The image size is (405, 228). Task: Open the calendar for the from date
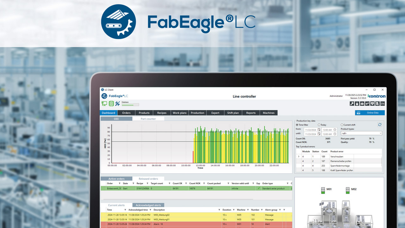[x=319, y=129]
